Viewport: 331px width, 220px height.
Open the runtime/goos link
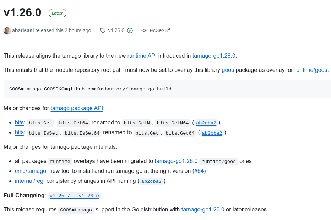[x=310, y=70]
